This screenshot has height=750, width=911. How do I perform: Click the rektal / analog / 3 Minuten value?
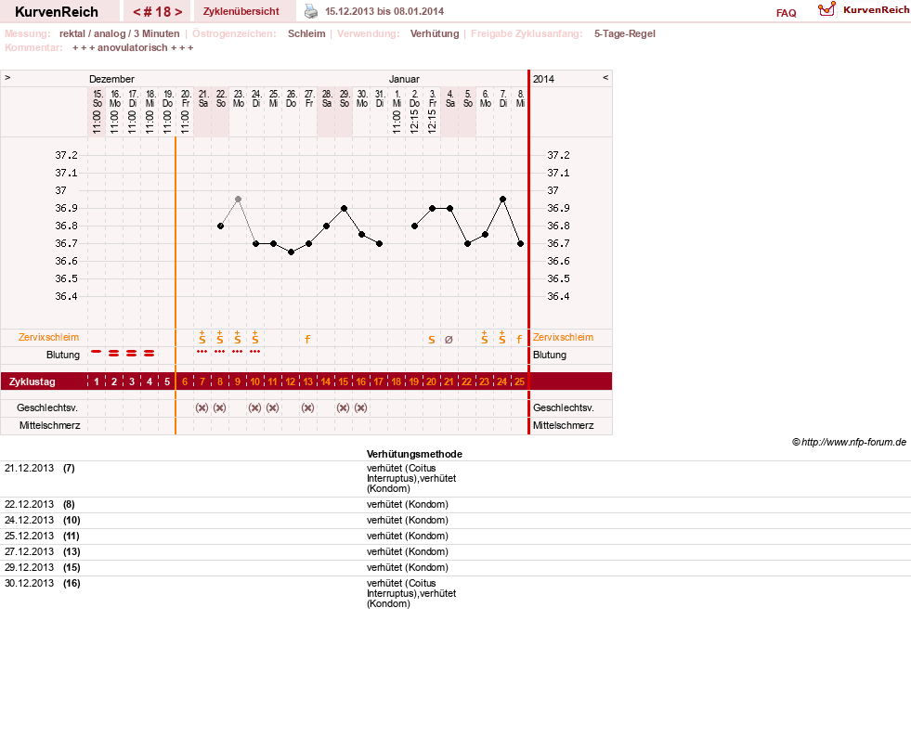coord(119,33)
